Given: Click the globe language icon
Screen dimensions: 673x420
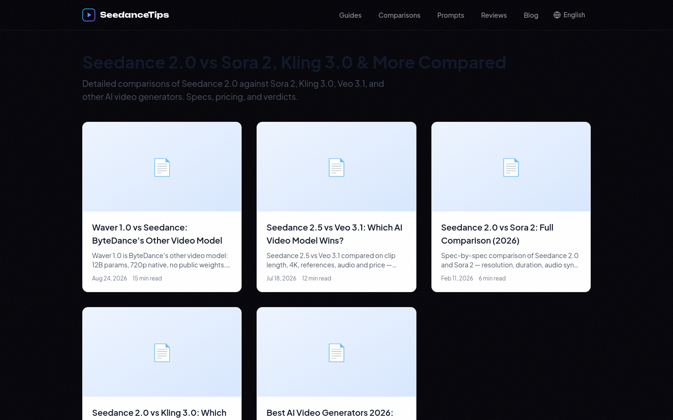Looking at the screenshot, I should point(557,15).
